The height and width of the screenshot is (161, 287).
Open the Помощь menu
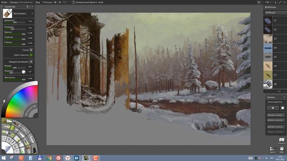tap(48, 2)
